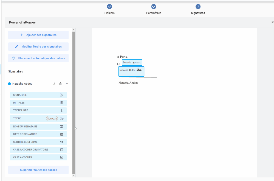Open Modifier l'ordre des signataires
This screenshot has height=181, width=274.
(x=38, y=47)
